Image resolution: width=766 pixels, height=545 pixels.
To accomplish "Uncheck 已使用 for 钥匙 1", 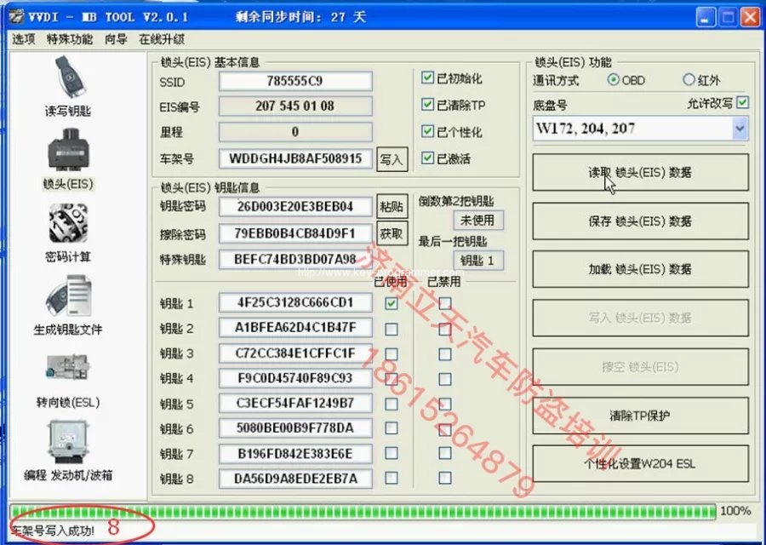I will [x=392, y=303].
